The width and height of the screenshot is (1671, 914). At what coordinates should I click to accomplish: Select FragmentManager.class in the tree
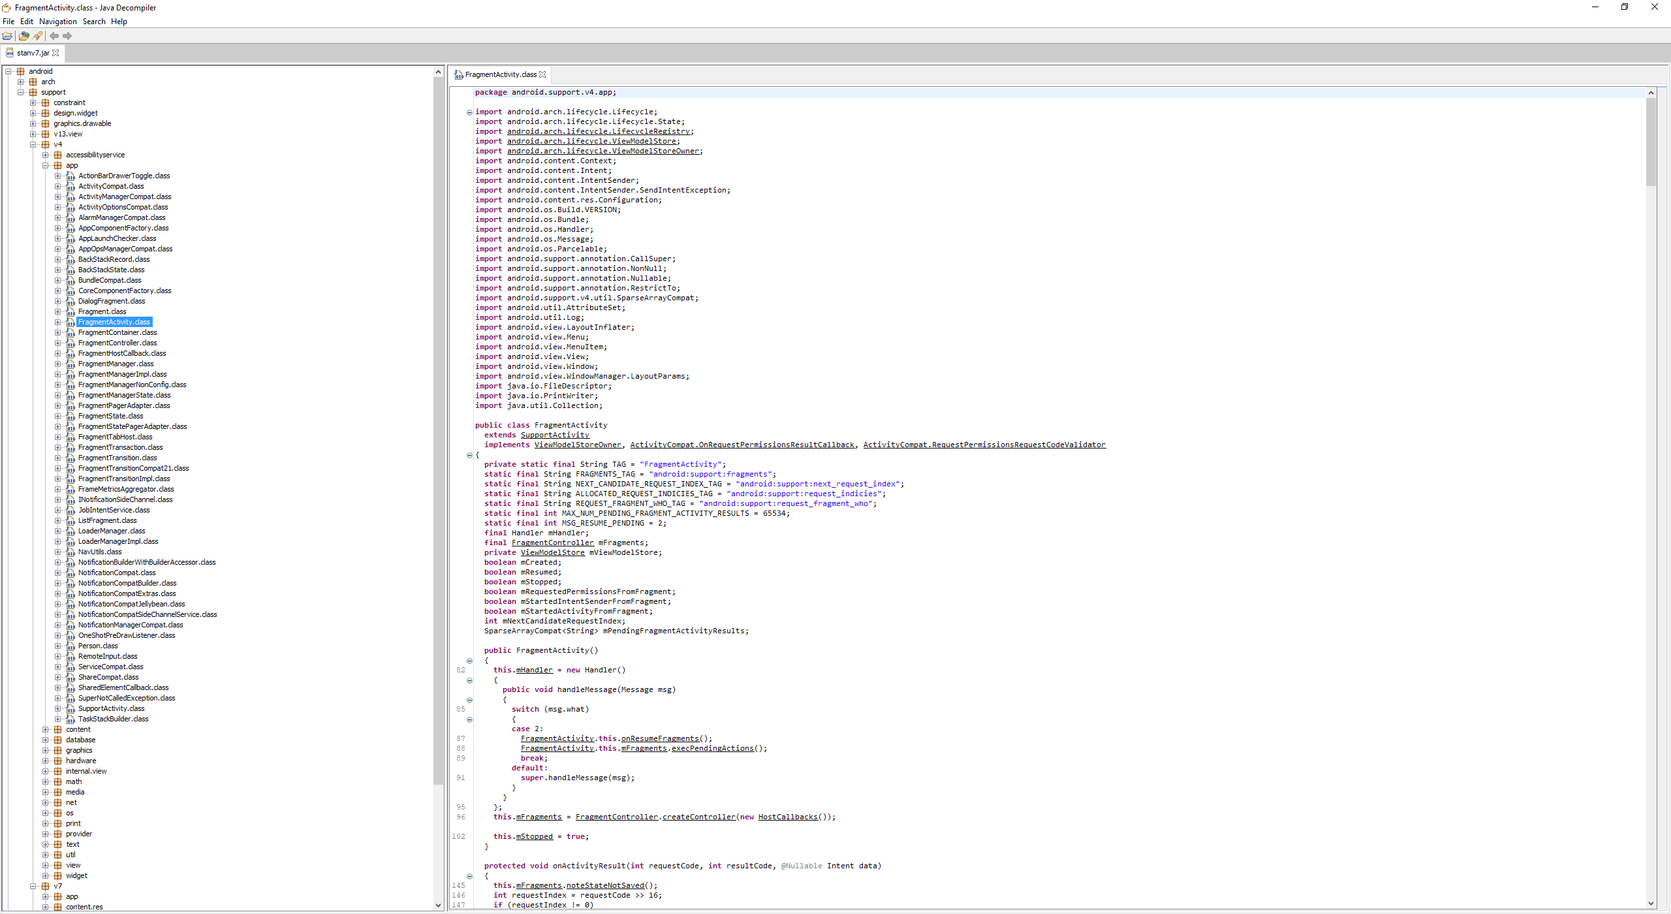tap(116, 364)
